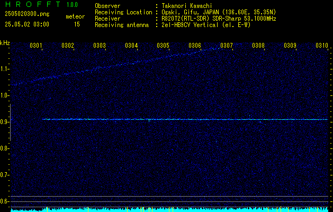Screen dimensions: 333x212
Task: Select the 0.6 kHz frequency label
Action: [x=5, y=201]
